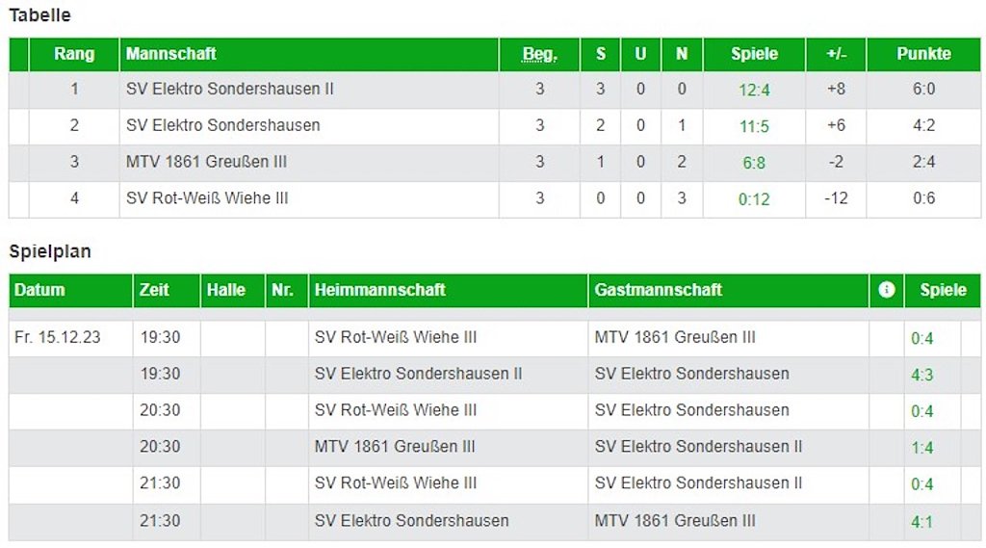Viewport: 986px width, 548px height.
Task: Click the 6:8 score for MTV Greußen III
Action: [754, 164]
